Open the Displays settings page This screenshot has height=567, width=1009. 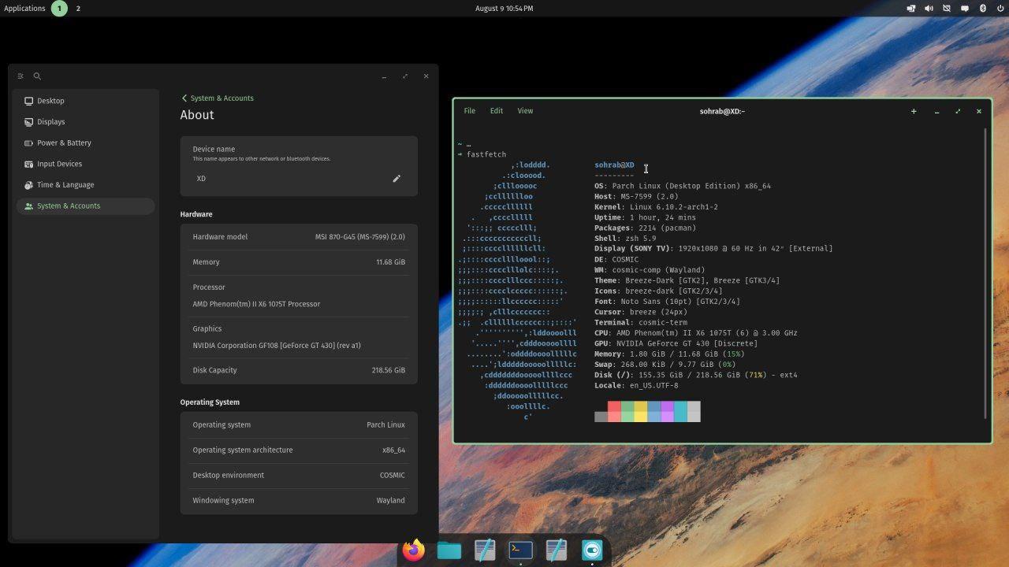coord(85,122)
